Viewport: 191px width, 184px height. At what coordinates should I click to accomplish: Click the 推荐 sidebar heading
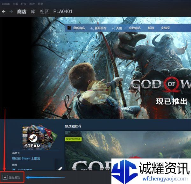tap(15, 165)
